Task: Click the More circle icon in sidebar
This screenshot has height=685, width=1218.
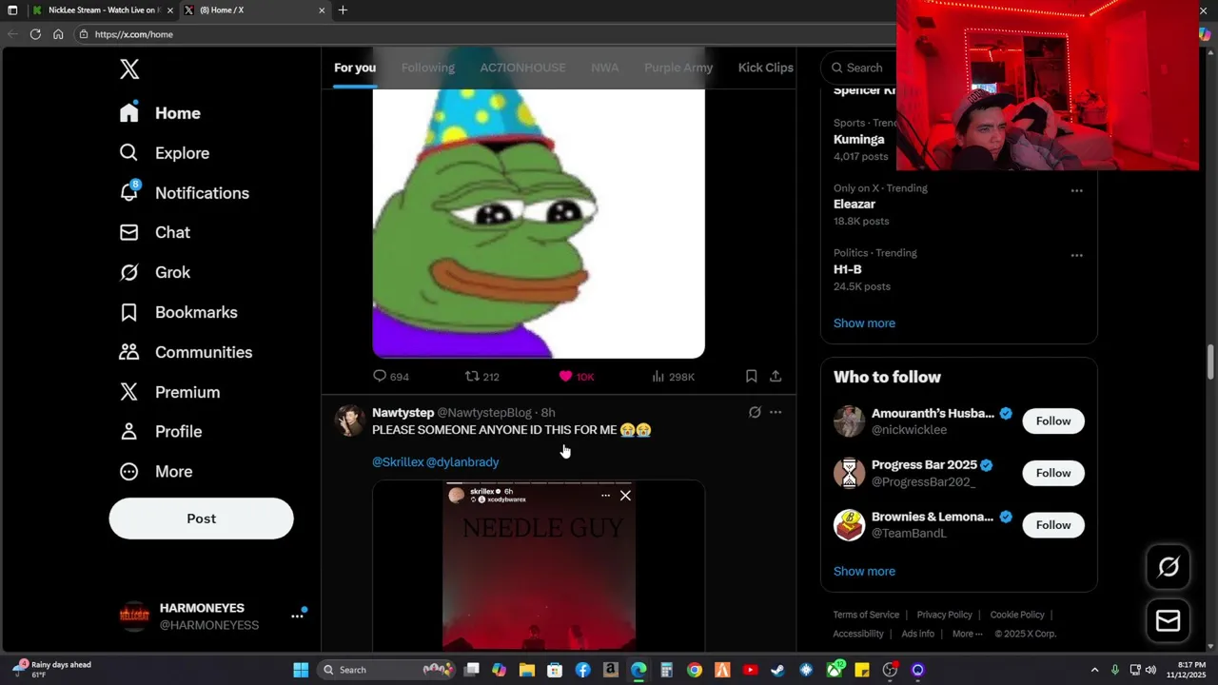Action: [129, 472]
